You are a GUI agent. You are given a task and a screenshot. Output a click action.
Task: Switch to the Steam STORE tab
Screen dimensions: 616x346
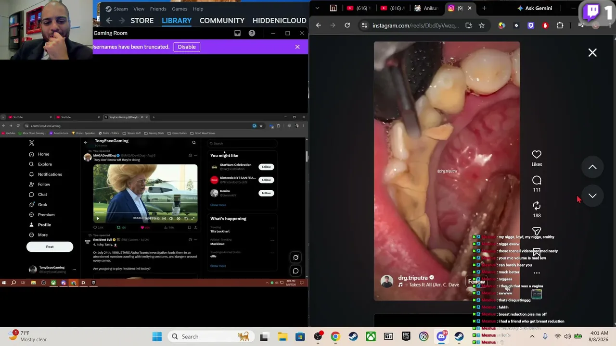[142, 21]
